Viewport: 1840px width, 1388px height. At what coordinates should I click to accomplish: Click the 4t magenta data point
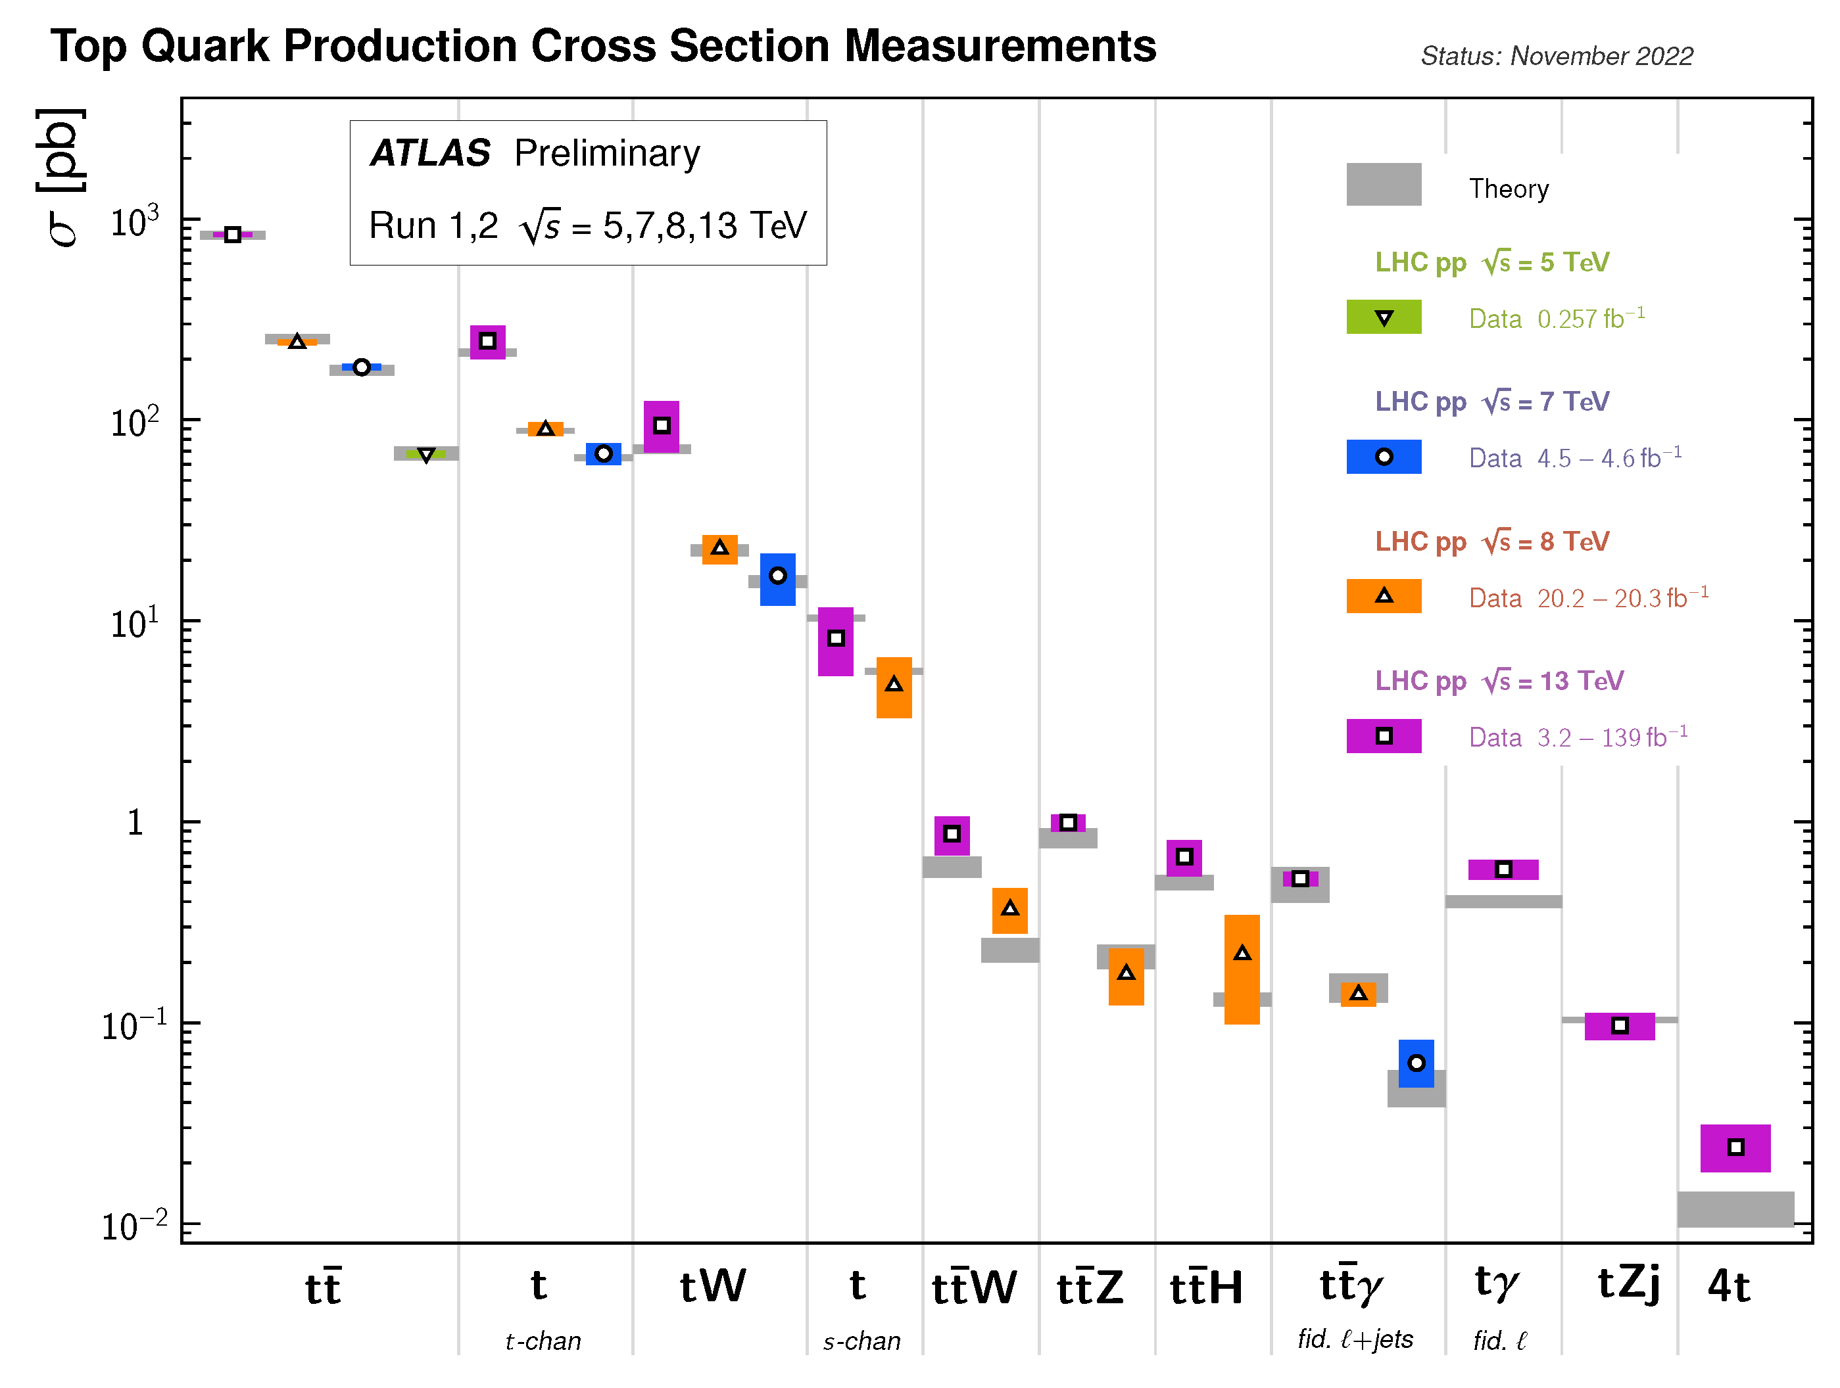(x=1735, y=1147)
